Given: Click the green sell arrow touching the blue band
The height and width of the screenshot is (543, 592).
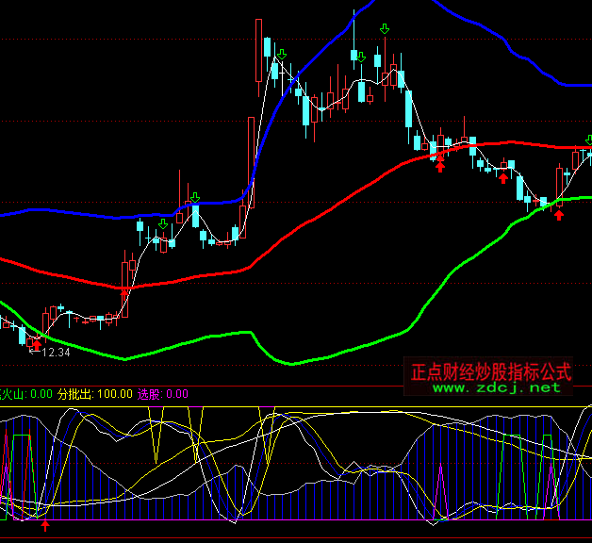Looking at the screenshot, I should (194, 198).
